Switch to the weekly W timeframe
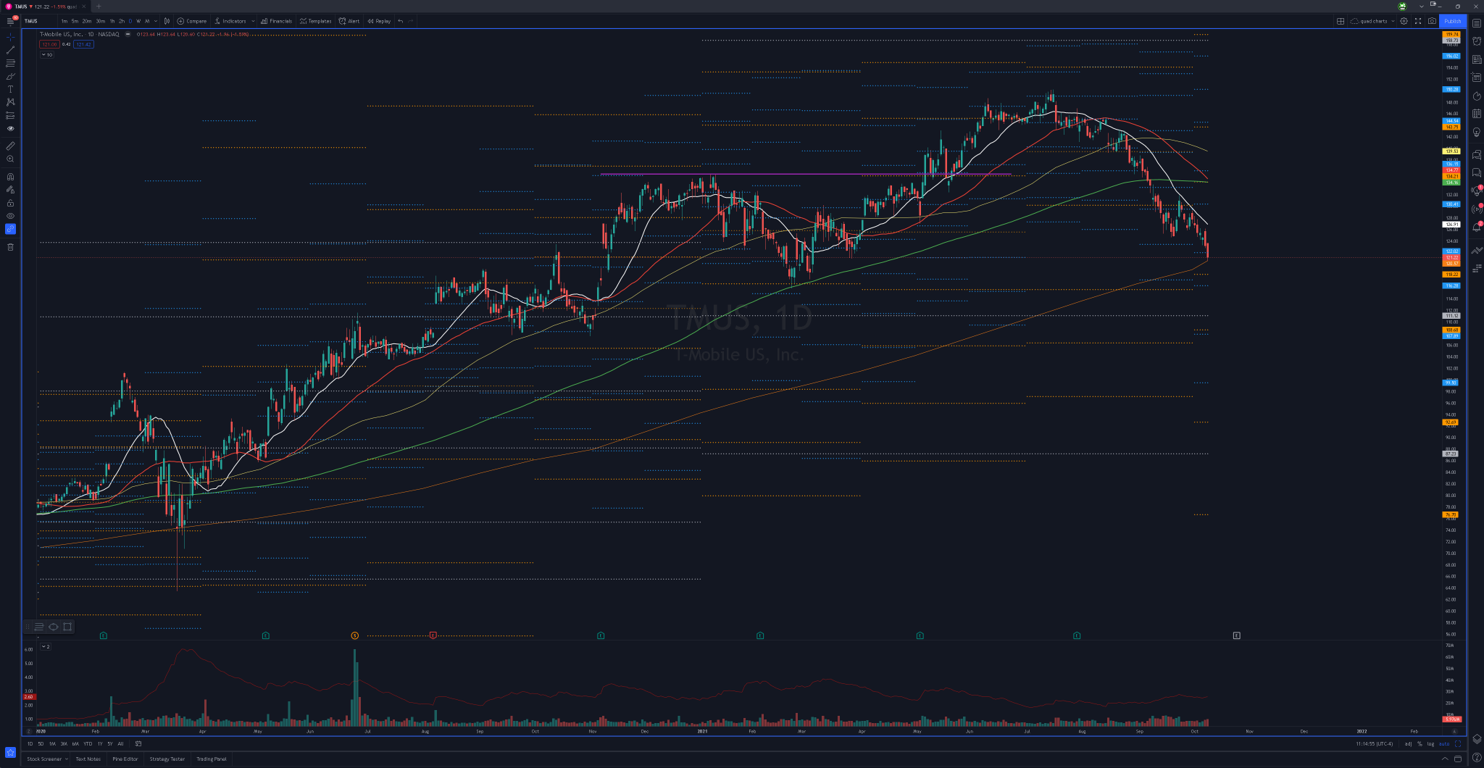Image resolution: width=1484 pixels, height=768 pixels. click(138, 21)
